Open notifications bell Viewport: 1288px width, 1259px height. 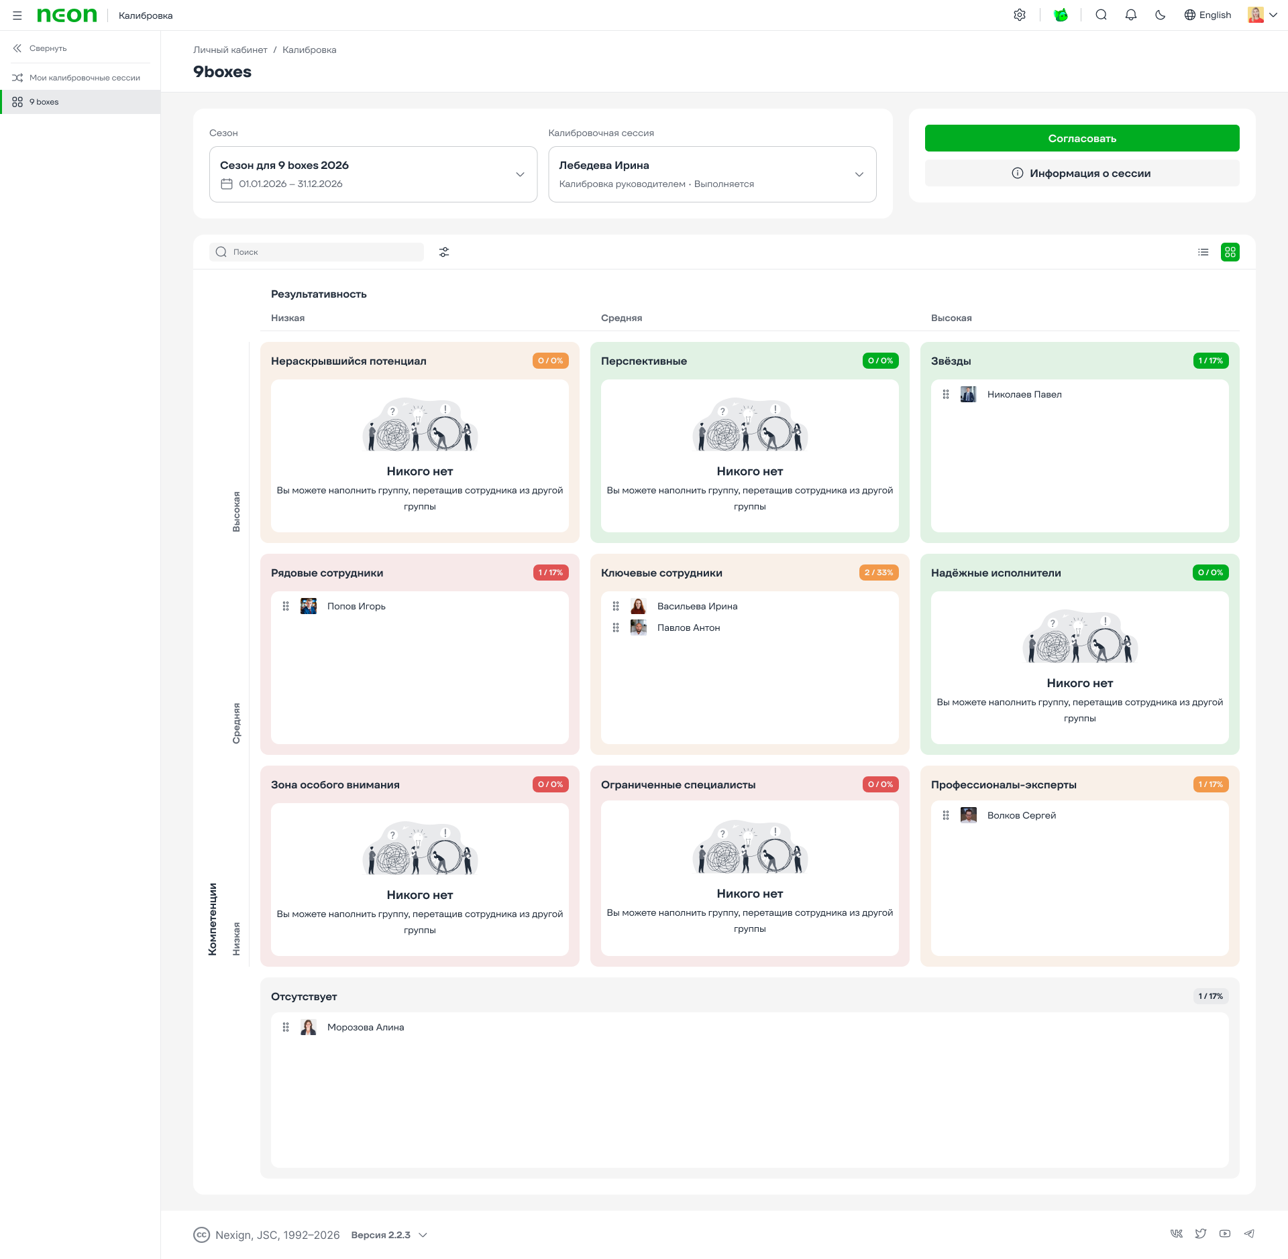point(1131,15)
